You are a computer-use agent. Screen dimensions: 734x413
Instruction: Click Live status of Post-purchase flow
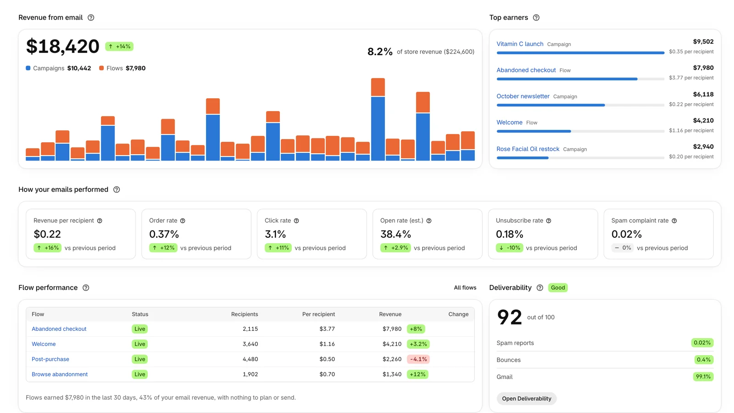[x=139, y=359]
